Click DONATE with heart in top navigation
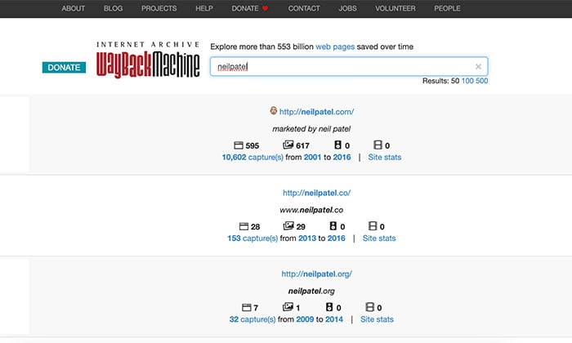 point(250,8)
